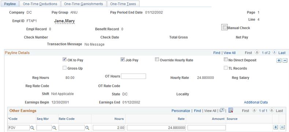Open the One-Time Taxes tab
Screen dimensions: 289x132
[123, 4]
